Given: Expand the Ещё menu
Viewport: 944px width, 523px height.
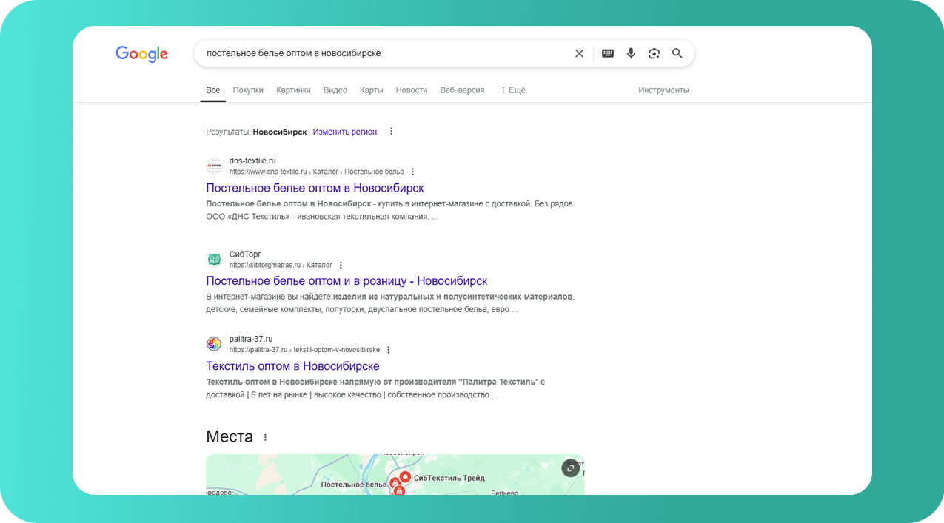Looking at the screenshot, I should pyautogui.click(x=513, y=90).
